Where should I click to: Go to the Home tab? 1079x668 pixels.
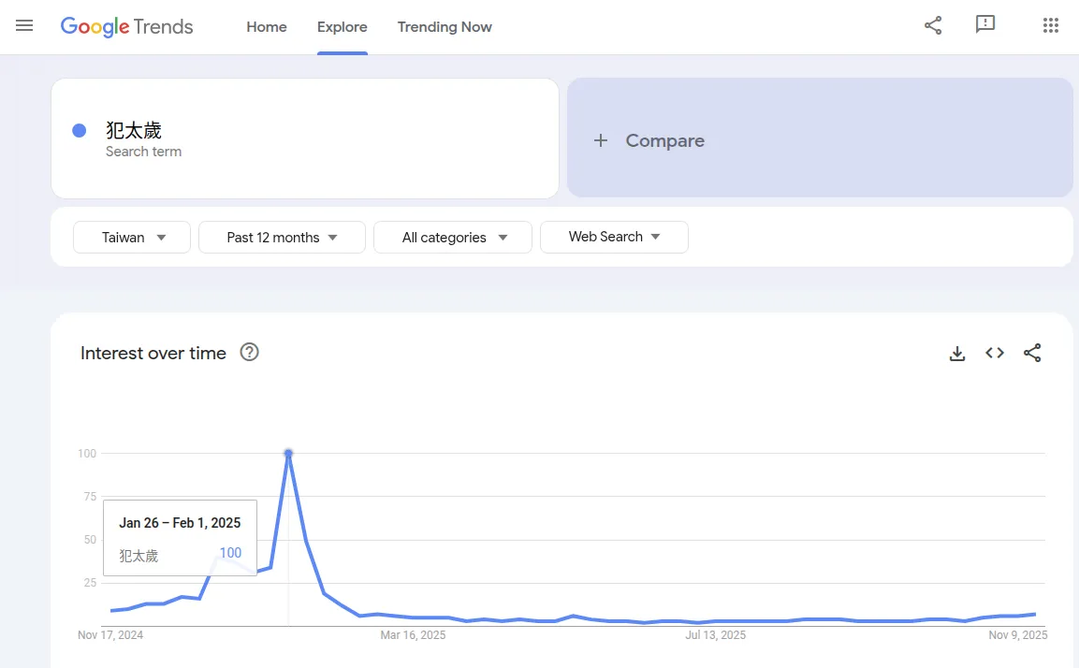(x=267, y=27)
